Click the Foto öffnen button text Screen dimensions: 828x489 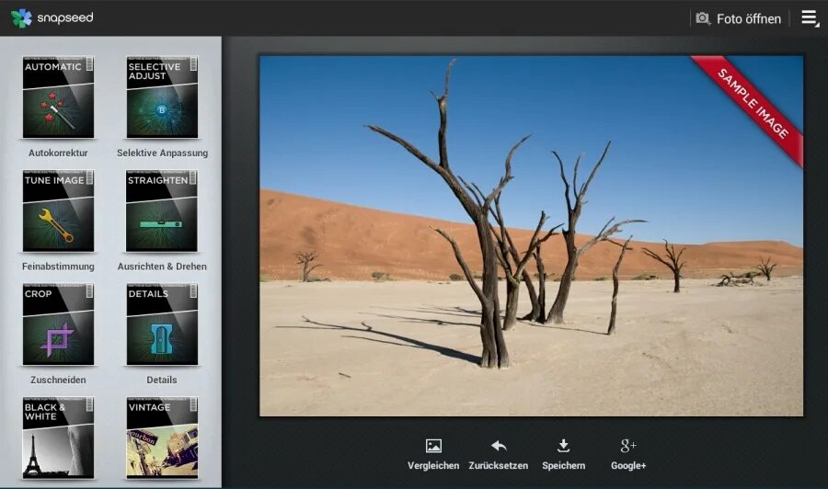[x=749, y=19]
